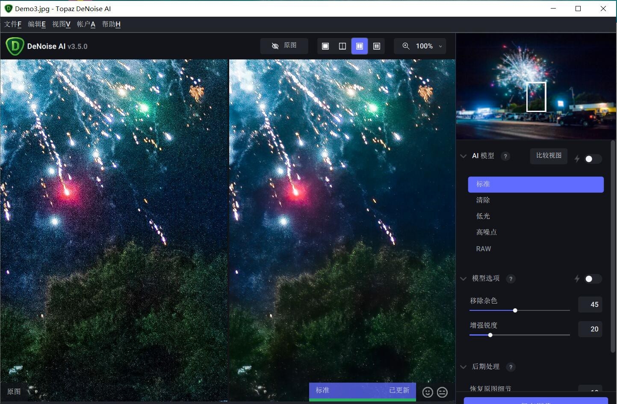Select the side-by-side view icon

pos(360,46)
